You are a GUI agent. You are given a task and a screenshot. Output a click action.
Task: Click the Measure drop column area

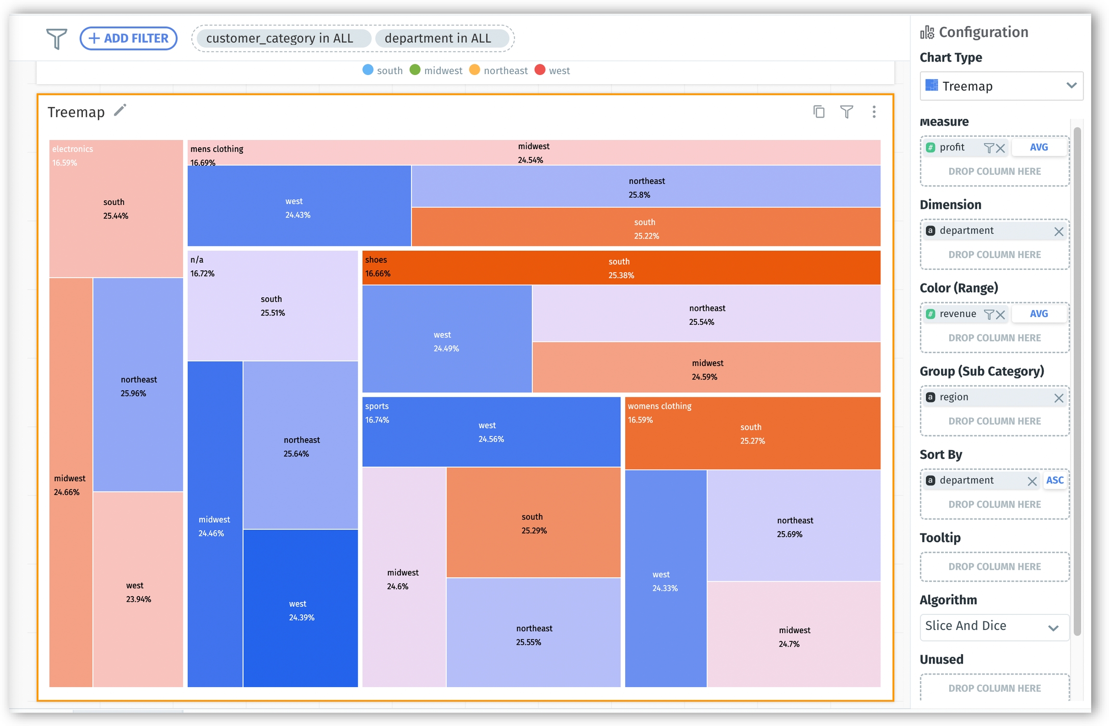994,171
